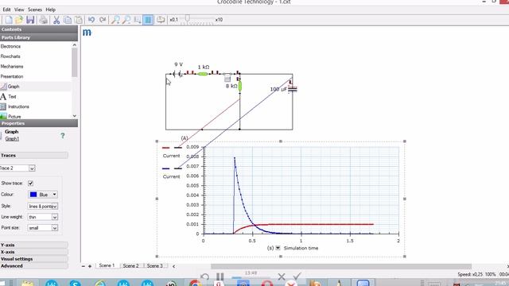Open the Style lines & points dropdown
509x286 pixels.
tap(55, 207)
